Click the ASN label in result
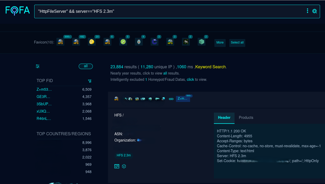This screenshot has width=325, height=184. (x=119, y=134)
